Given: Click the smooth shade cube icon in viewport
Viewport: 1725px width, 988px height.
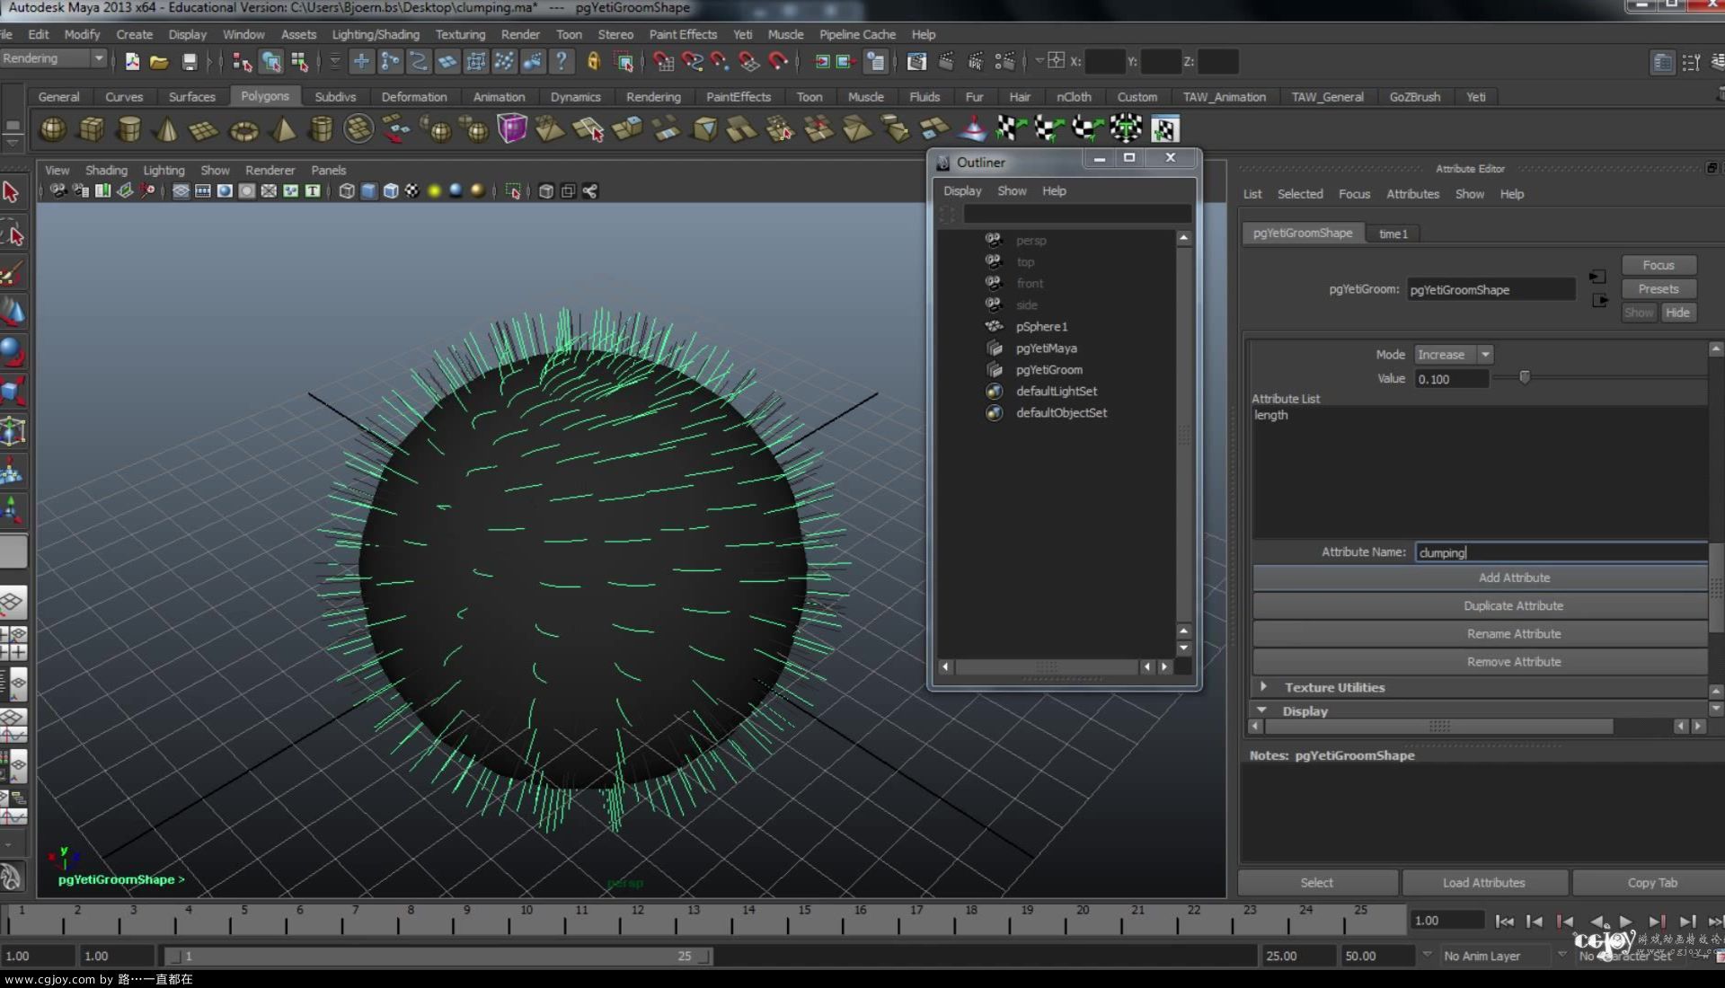Looking at the screenshot, I should pos(368,190).
